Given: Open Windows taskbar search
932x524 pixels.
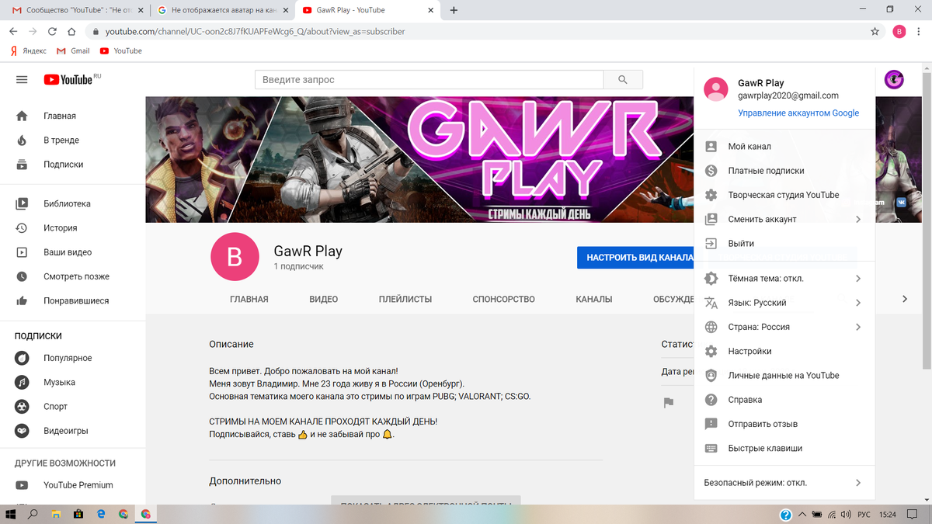Looking at the screenshot, I should tap(33, 514).
